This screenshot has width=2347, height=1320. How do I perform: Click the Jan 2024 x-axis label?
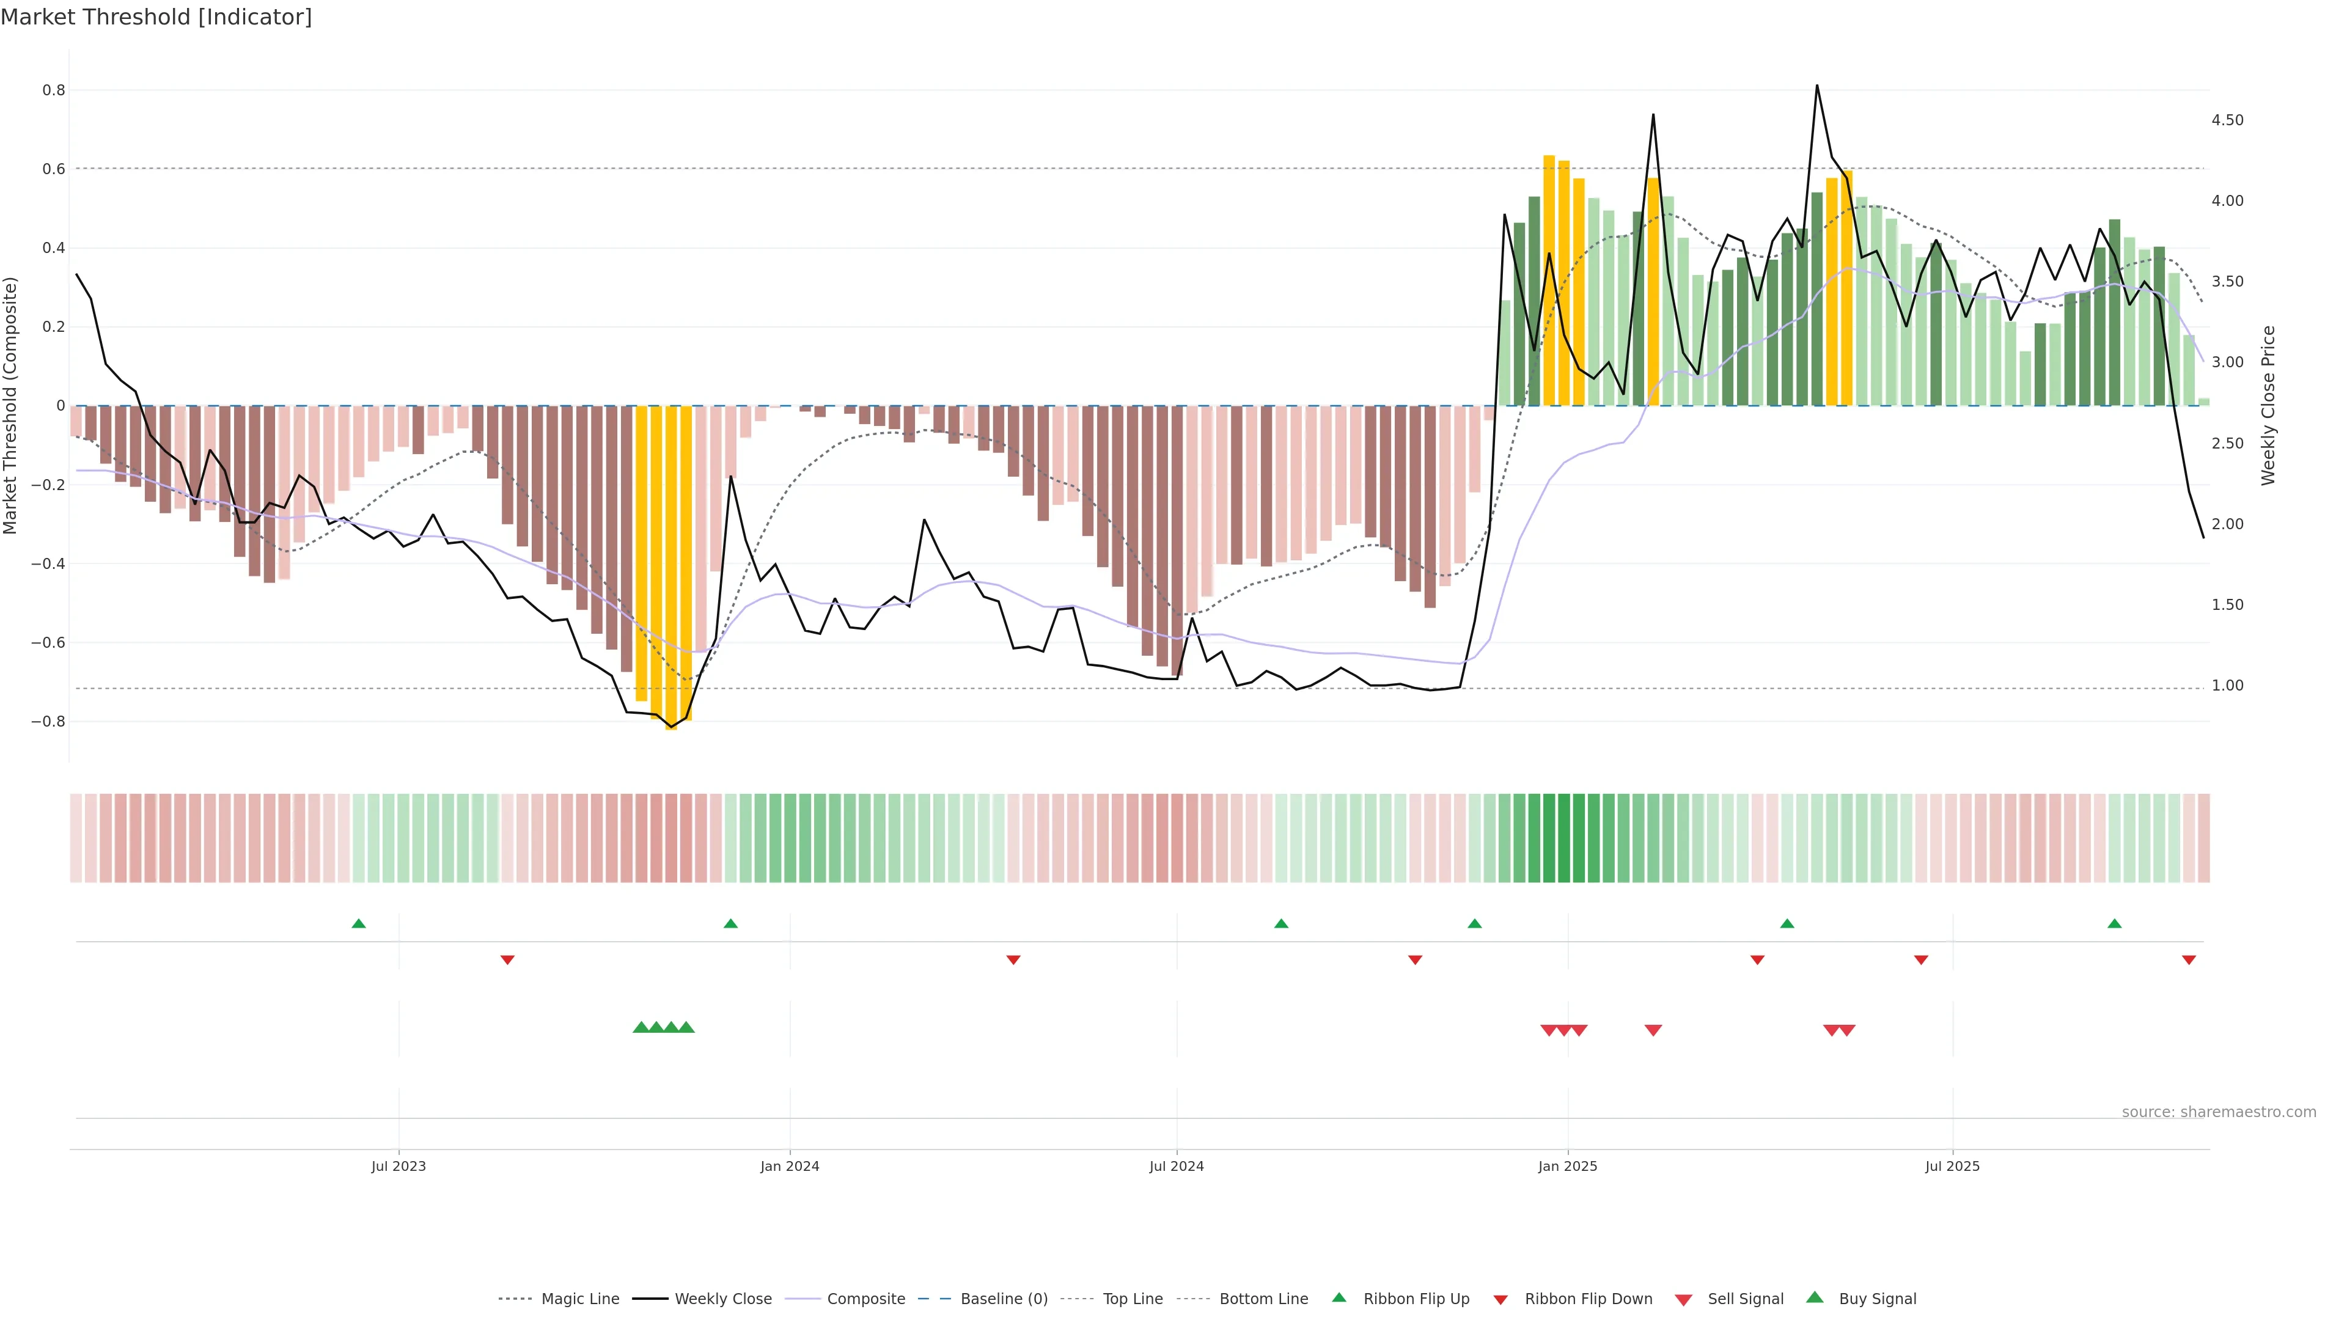pyautogui.click(x=790, y=1166)
